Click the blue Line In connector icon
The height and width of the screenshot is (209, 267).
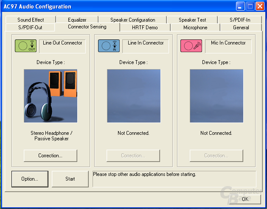(109, 46)
